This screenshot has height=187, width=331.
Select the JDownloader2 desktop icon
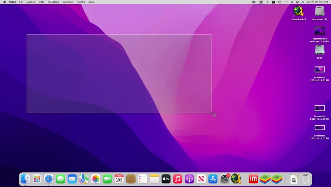tap(298, 11)
